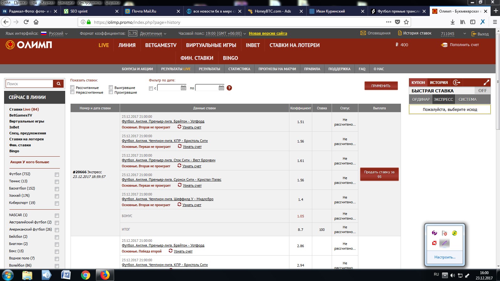
Task: Tick the Футбол (732) checkbox
Action: point(57,174)
